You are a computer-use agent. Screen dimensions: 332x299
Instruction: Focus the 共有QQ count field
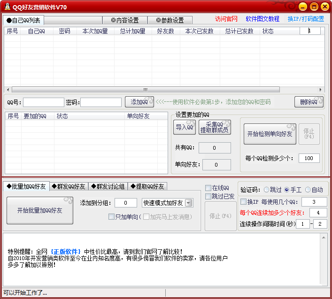pyautogui.click(x=215, y=148)
